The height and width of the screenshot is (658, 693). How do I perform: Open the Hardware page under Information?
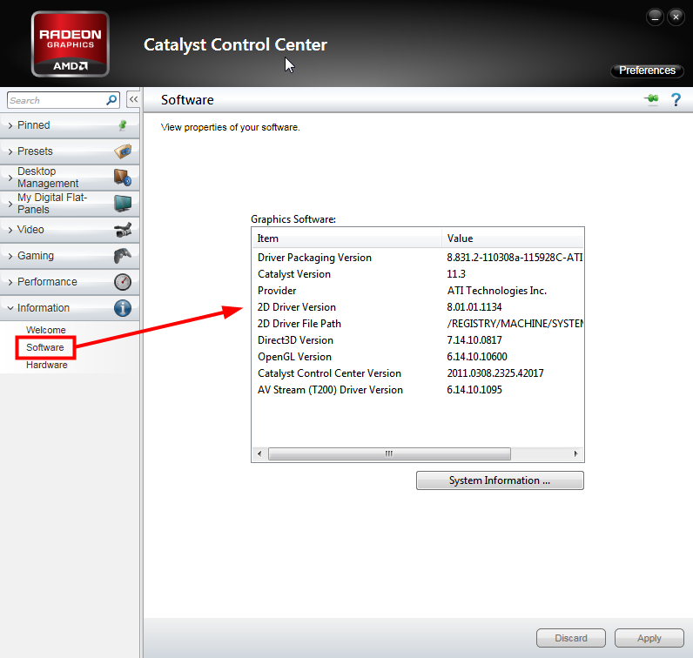coord(47,365)
